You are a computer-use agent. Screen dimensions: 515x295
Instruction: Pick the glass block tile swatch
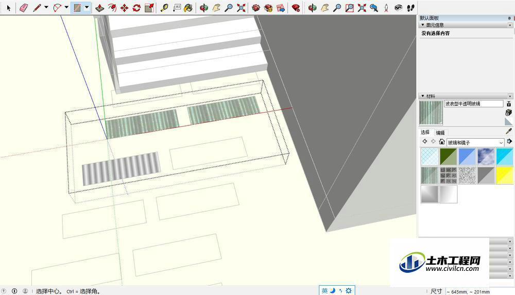coord(449,175)
